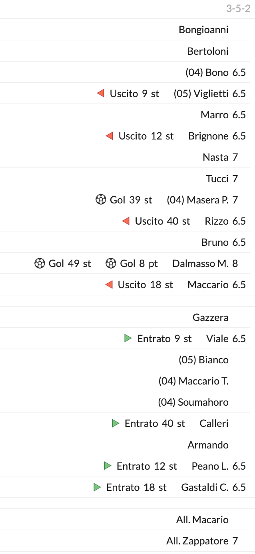Click coach All. Macario's name
This screenshot has width=255, height=554.
pyautogui.click(x=202, y=520)
